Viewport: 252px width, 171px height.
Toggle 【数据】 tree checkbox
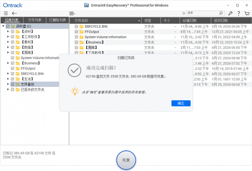(x=13, y=47)
